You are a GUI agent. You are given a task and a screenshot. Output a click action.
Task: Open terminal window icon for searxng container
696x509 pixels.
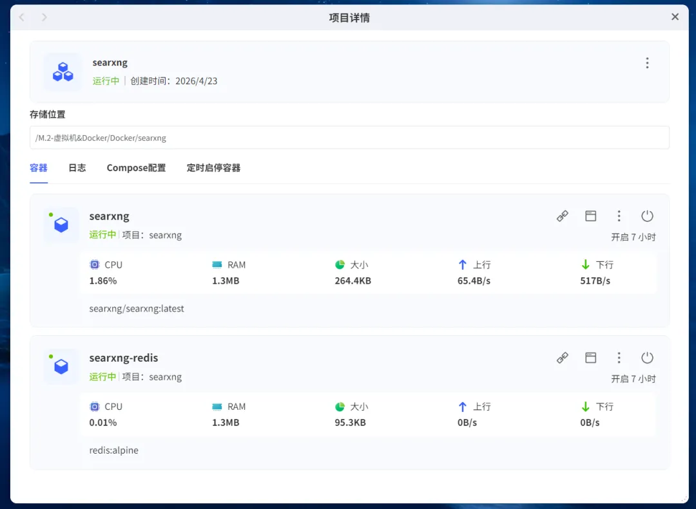click(590, 216)
